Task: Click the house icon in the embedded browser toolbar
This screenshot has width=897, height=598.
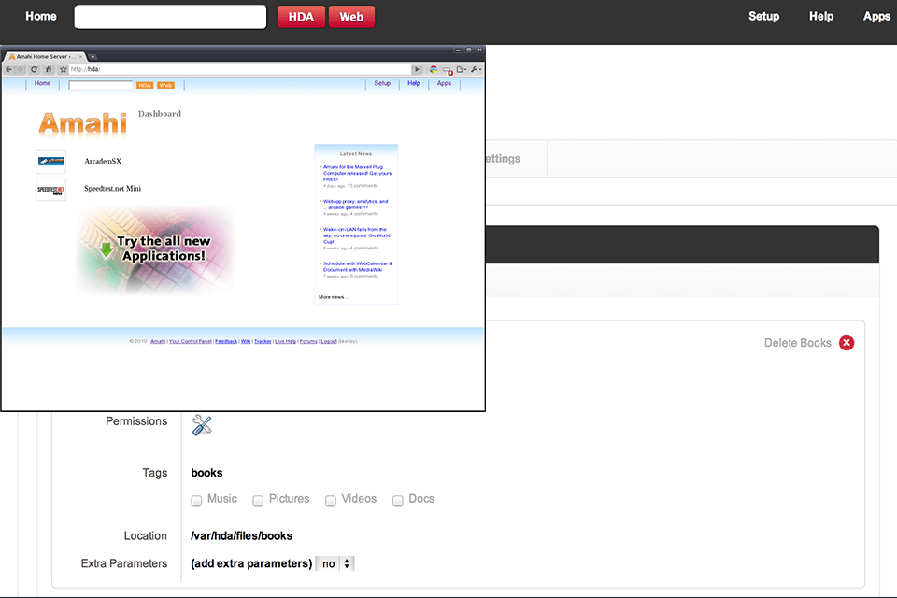Action: [49, 69]
